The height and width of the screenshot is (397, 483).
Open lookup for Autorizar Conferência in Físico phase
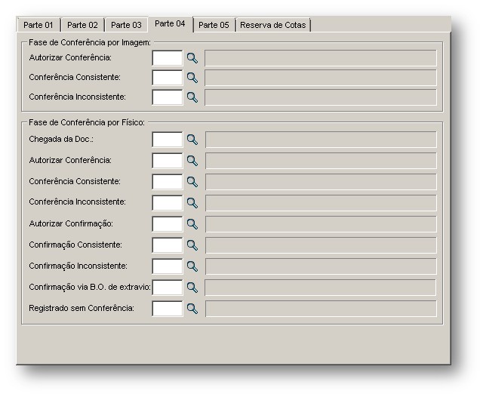click(x=192, y=161)
